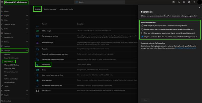The height and width of the screenshot is (103, 202).
Task: Click the Home icon in sidebar
Action: [x=2, y=11]
